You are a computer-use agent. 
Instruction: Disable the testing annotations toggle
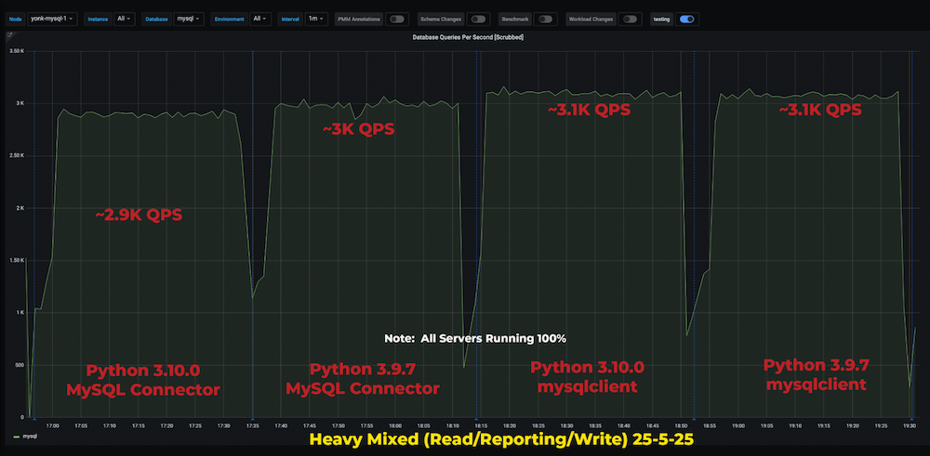[x=687, y=19]
